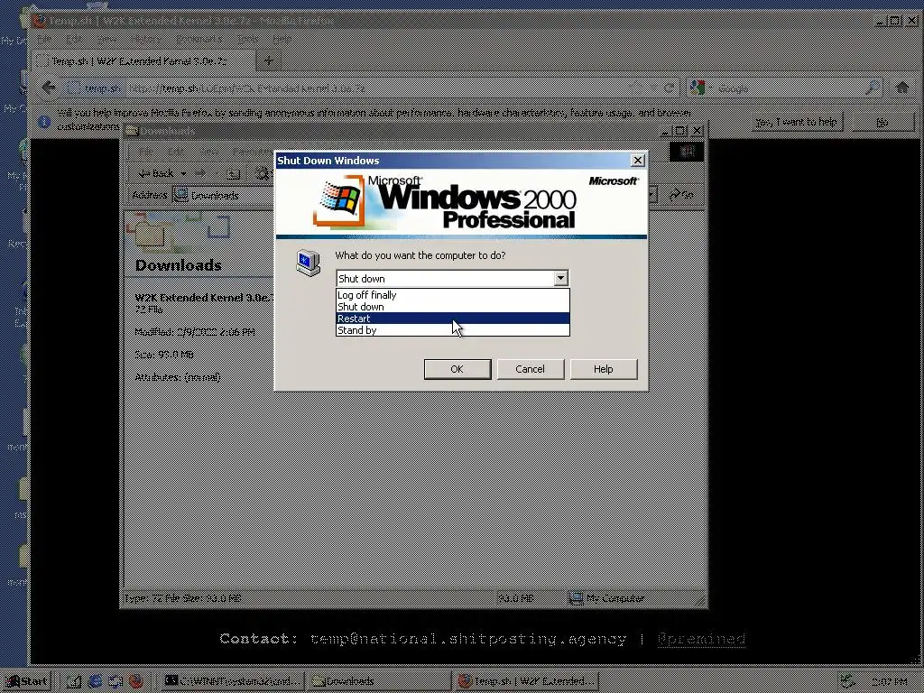Click the My Computer status bar entry

607,598
